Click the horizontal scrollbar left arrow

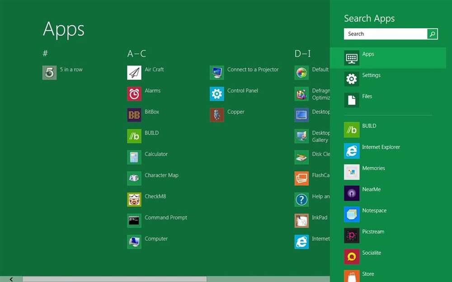click(x=11, y=279)
